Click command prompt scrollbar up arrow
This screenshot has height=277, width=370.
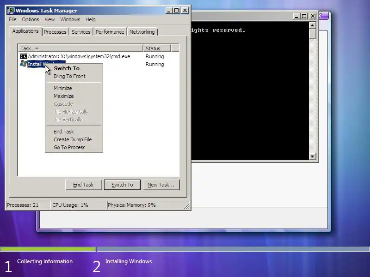[313, 25]
